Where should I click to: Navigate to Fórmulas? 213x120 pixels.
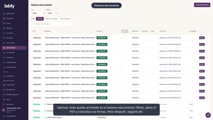coord(10,33)
